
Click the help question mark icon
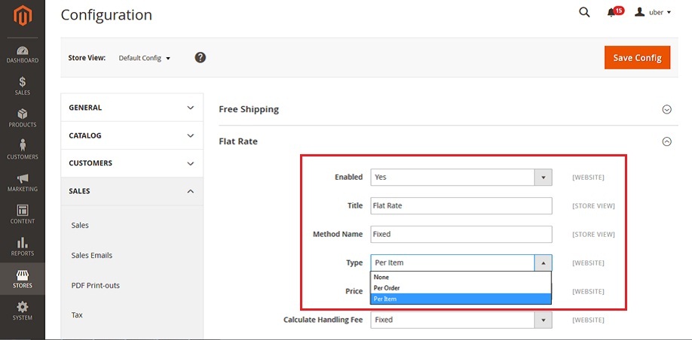pyautogui.click(x=201, y=57)
